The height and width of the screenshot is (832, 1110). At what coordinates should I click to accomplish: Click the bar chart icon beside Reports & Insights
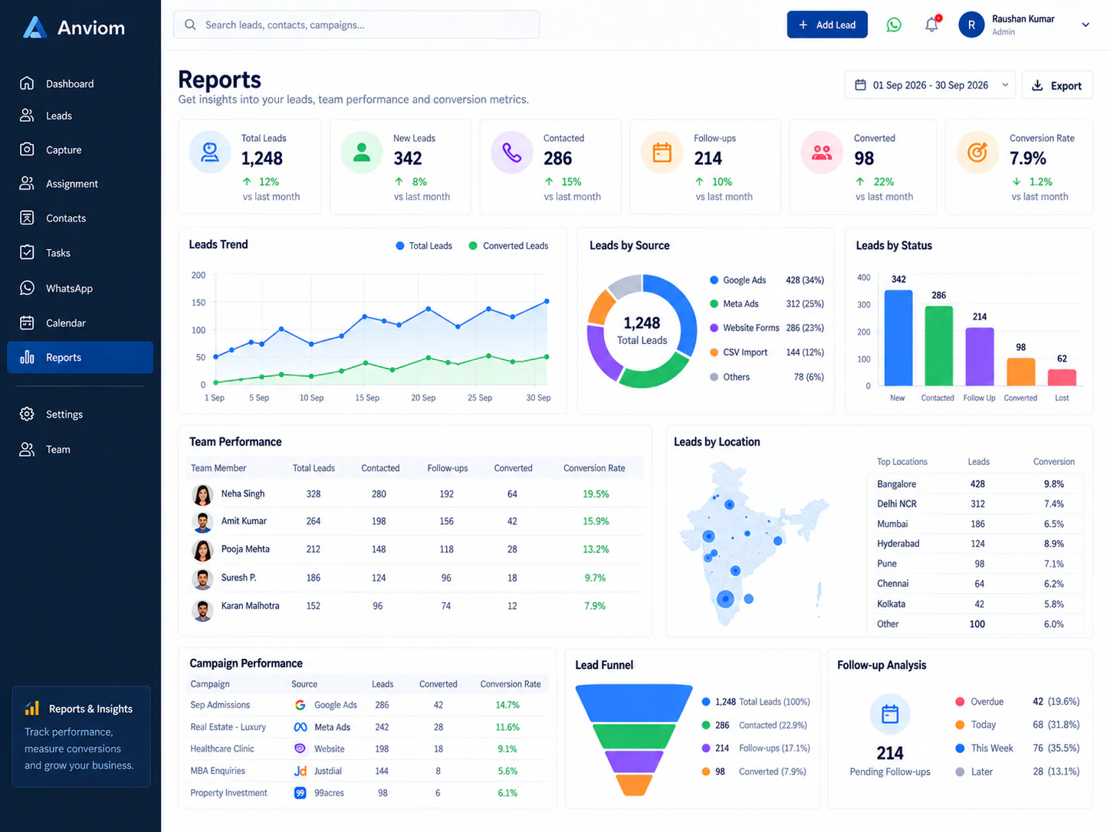[32, 708]
